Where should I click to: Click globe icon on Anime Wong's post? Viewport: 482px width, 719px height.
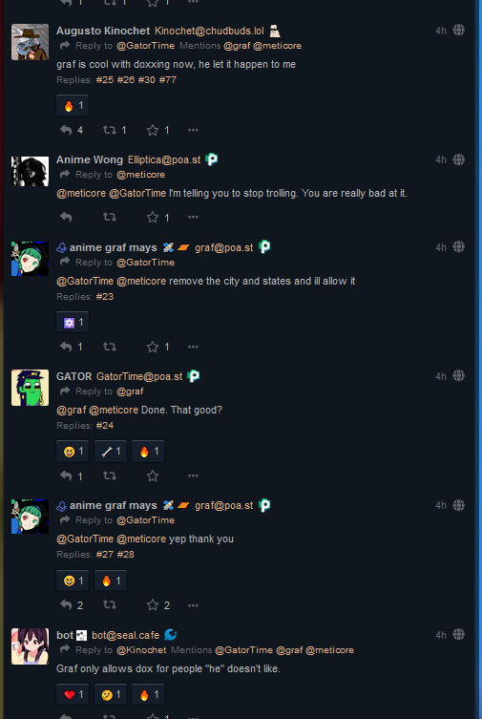tap(459, 159)
